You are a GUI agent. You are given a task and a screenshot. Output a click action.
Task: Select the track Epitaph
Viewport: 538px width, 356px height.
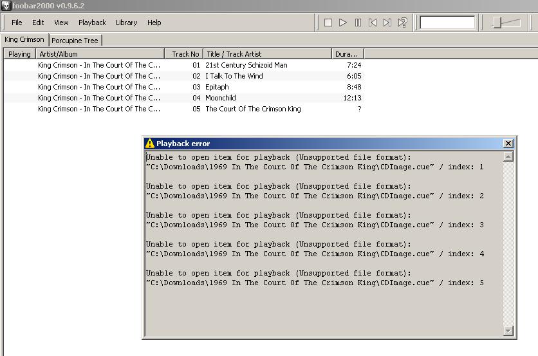pos(217,87)
